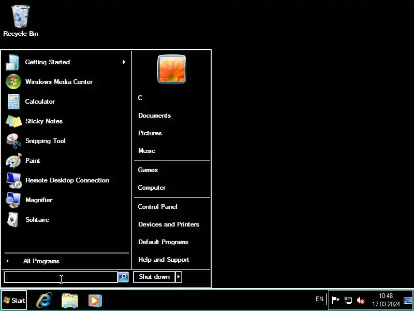This screenshot has width=414, height=311.
Task: Expand the Getting Started submenu arrow
Action: 124,62
